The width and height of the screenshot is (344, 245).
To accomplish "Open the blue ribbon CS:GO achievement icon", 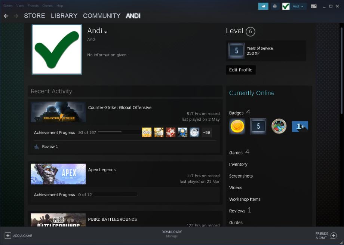I will 182,132.
